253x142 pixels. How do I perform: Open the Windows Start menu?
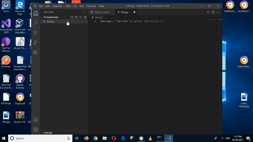[x=4, y=138]
